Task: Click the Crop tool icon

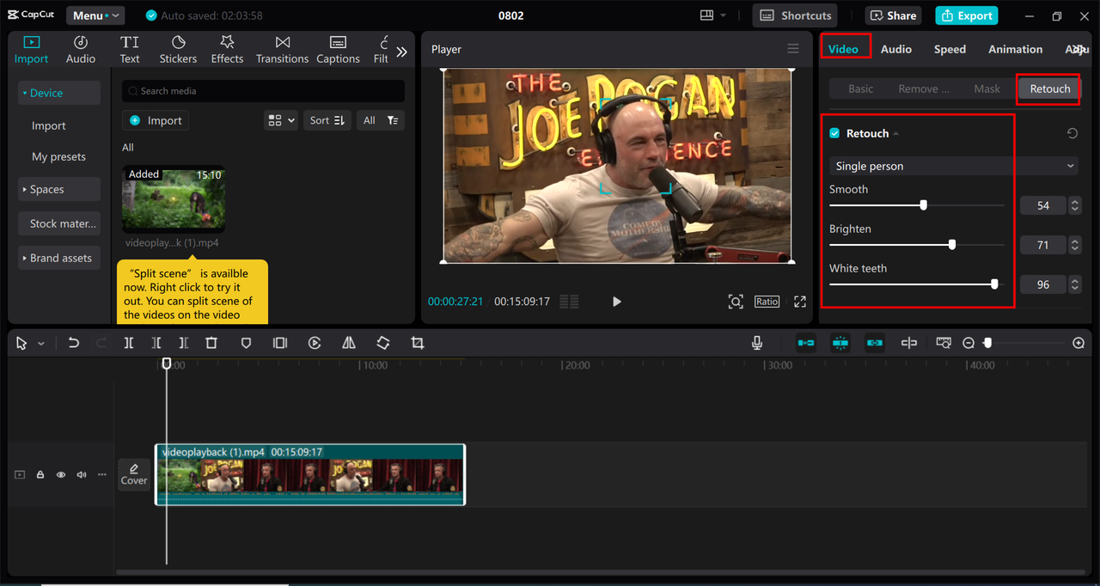Action: point(418,343)
